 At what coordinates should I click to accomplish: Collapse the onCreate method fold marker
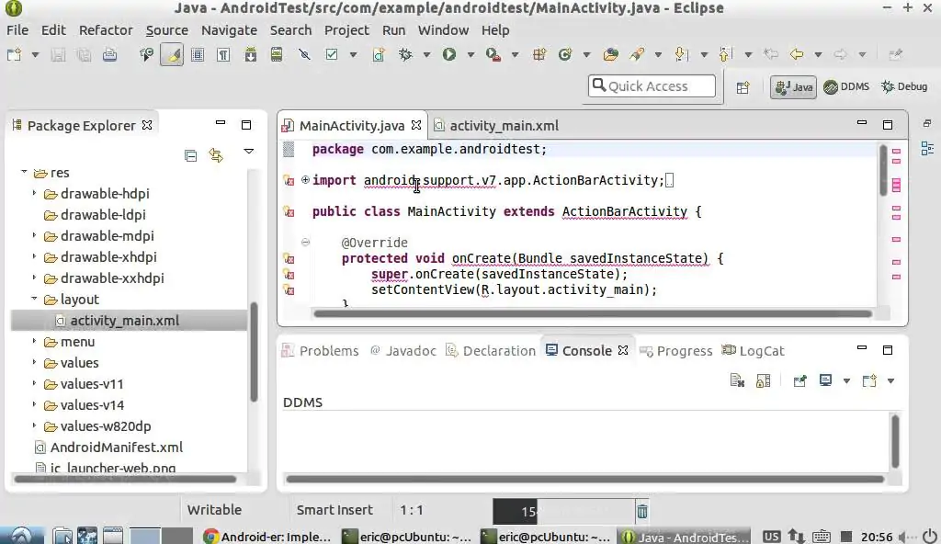pos(305,242)
